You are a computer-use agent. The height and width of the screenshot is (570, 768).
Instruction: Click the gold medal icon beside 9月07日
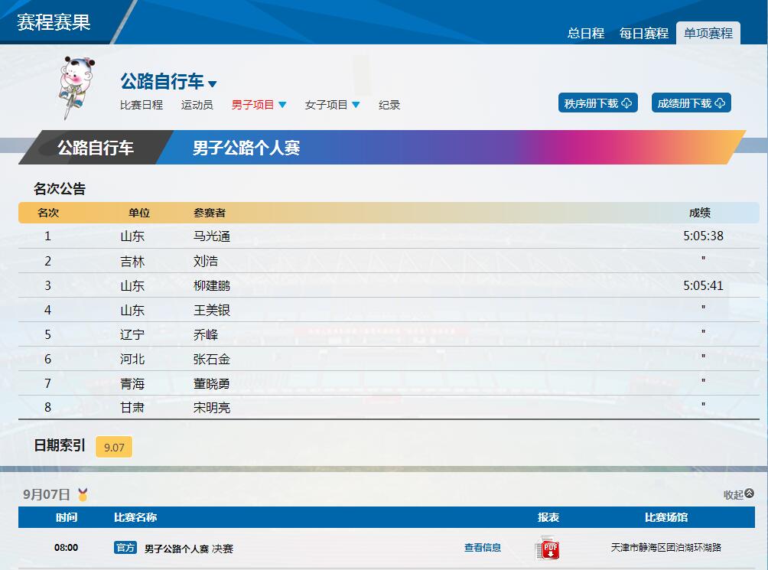(83, 494)
